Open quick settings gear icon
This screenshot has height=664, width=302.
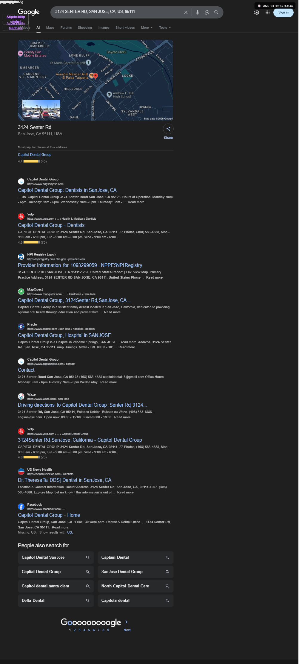click(x=257, y=13)
